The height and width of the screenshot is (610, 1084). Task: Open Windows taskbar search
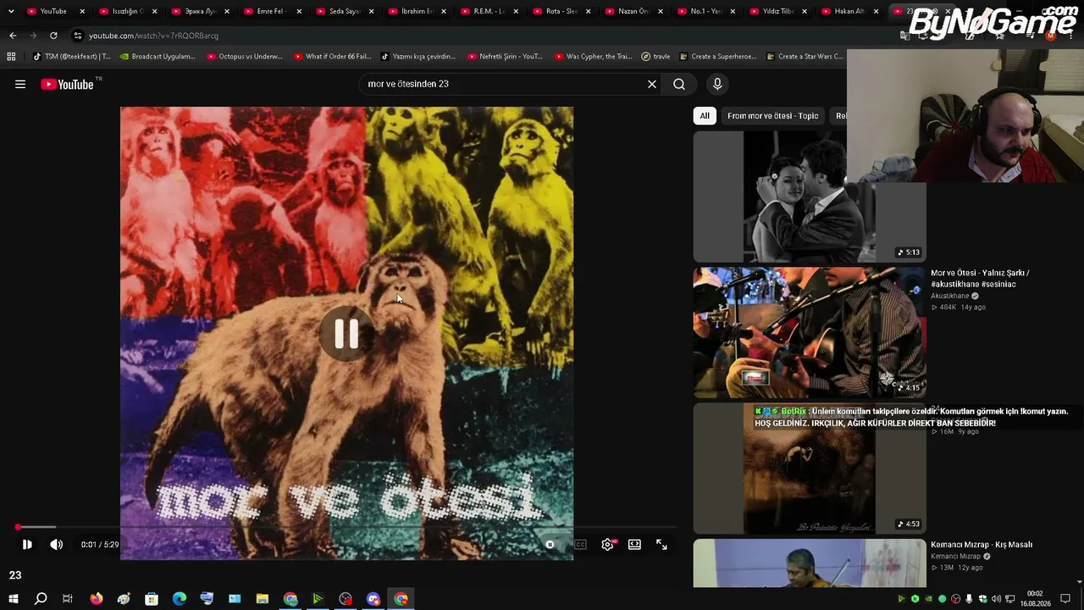click(41, 599)
